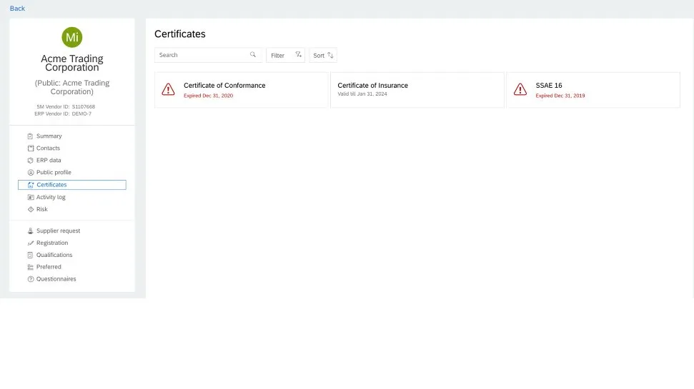Open the Preferred section
Image resolution: width=694 pixels, height=389 pixels.
click(49, 267)
